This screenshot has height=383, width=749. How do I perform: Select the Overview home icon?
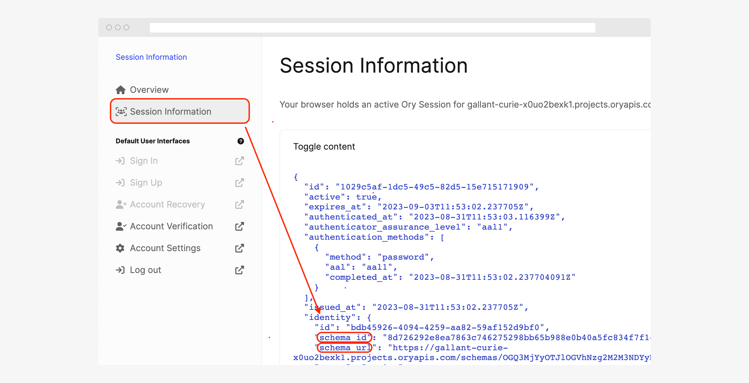coord(120,90)
